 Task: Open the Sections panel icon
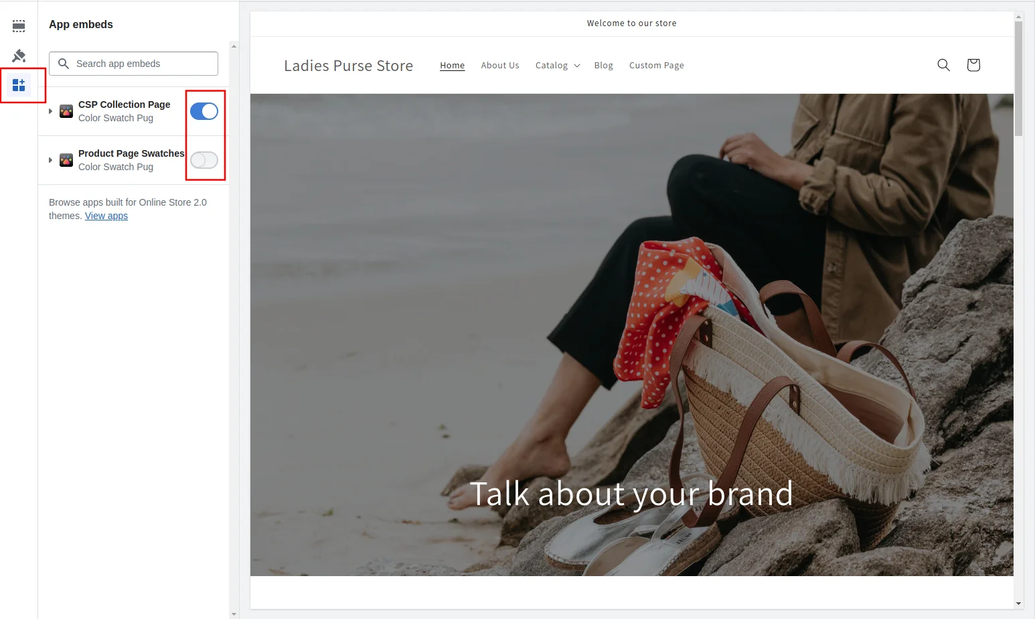[x=19, y=26]
